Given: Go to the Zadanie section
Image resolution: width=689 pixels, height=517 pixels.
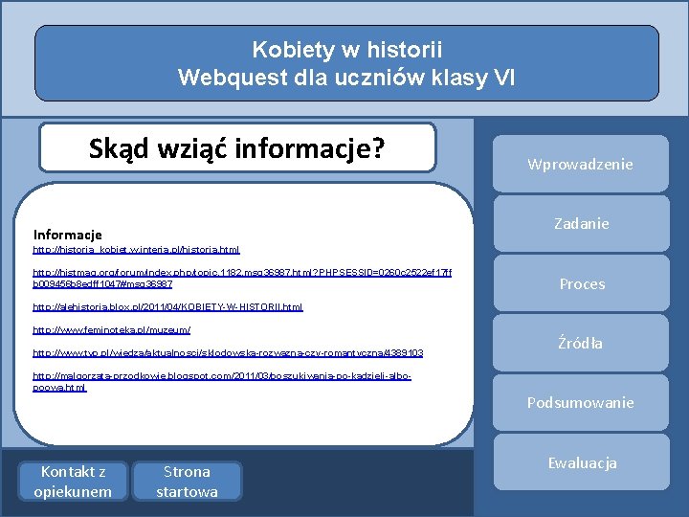Looking at the screenshot, I should point(582,223).
